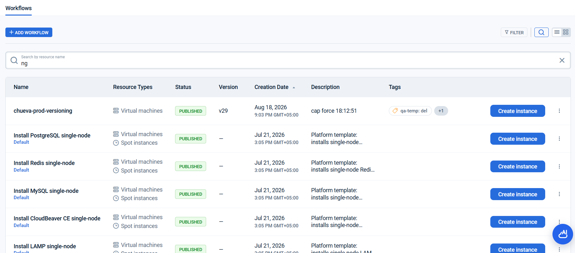
Task: Click Virtual machines icon in chueva-prod-versioning row
Action: click(x=116, y=111)
